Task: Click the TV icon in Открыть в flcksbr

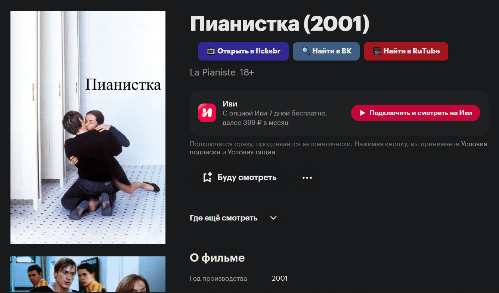Action: [211, 51]
